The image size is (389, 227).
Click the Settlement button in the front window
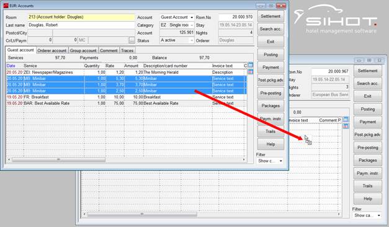(271, 16)
